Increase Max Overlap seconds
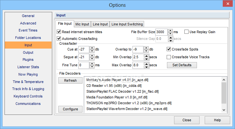235x129 pixels. pos(146,64)
